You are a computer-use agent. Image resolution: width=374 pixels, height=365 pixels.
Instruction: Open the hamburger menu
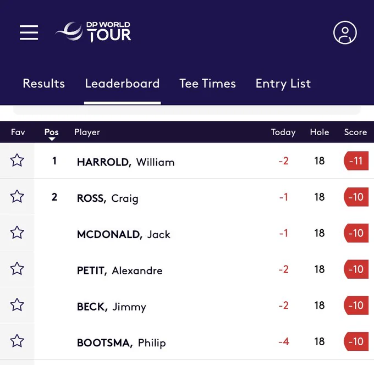(29, 32)
